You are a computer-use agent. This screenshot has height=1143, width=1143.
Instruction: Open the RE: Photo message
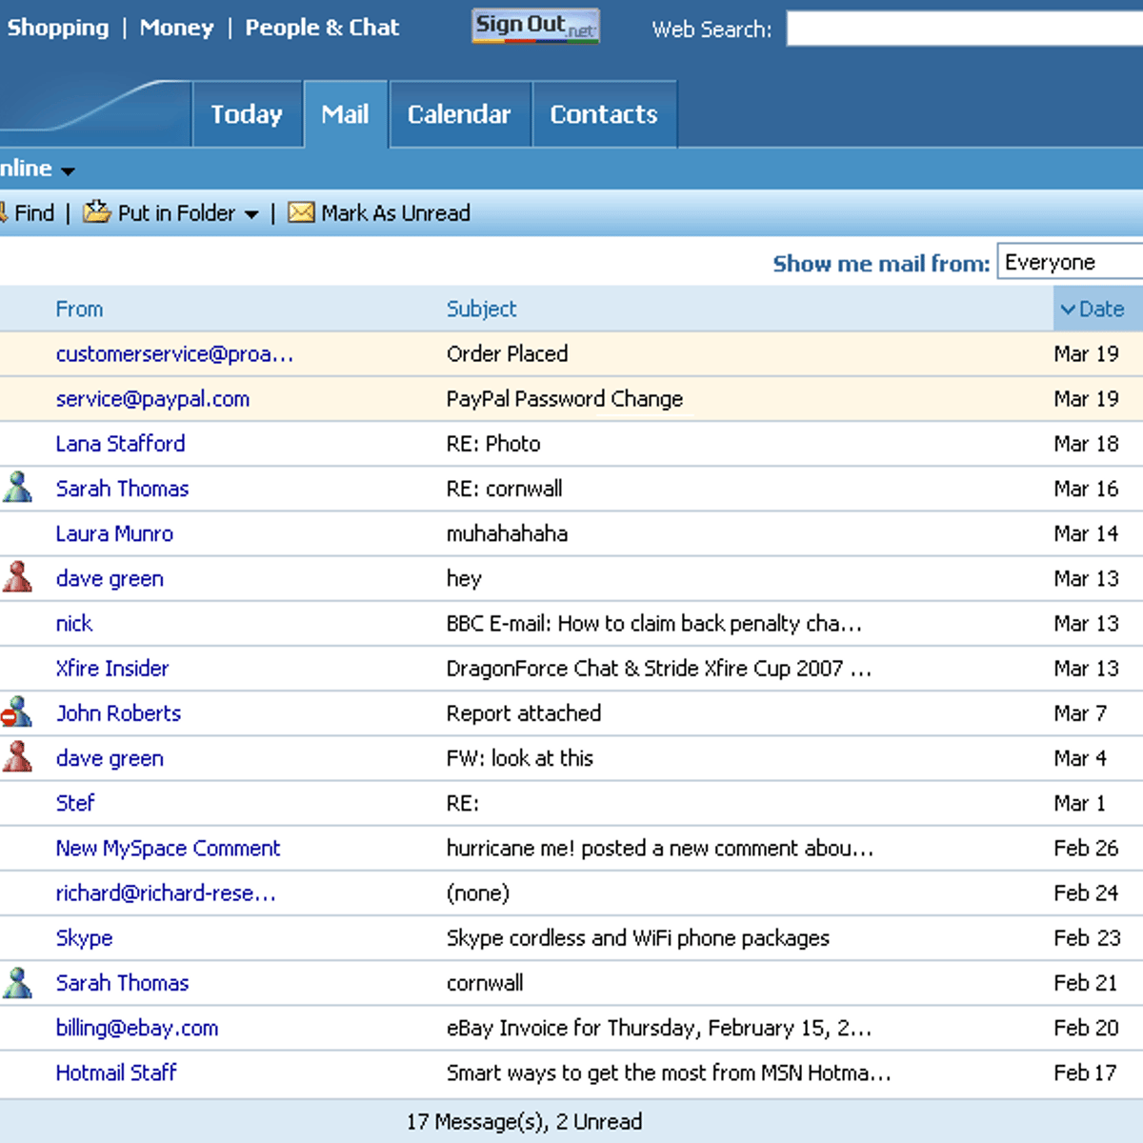[493, 443]
